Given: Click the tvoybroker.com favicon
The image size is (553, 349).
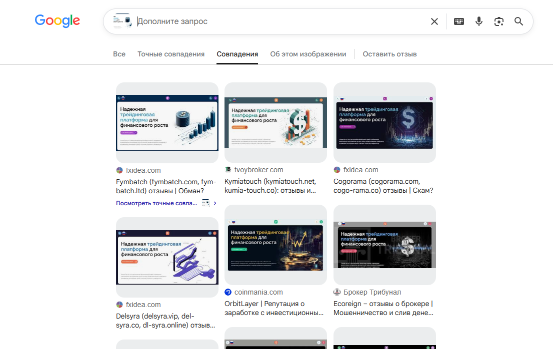Looking at the screenshot, I should coord(228,170).
